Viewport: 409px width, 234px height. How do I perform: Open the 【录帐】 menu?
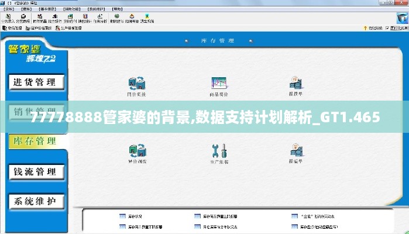pyautogui.click(x=9, y=9)
